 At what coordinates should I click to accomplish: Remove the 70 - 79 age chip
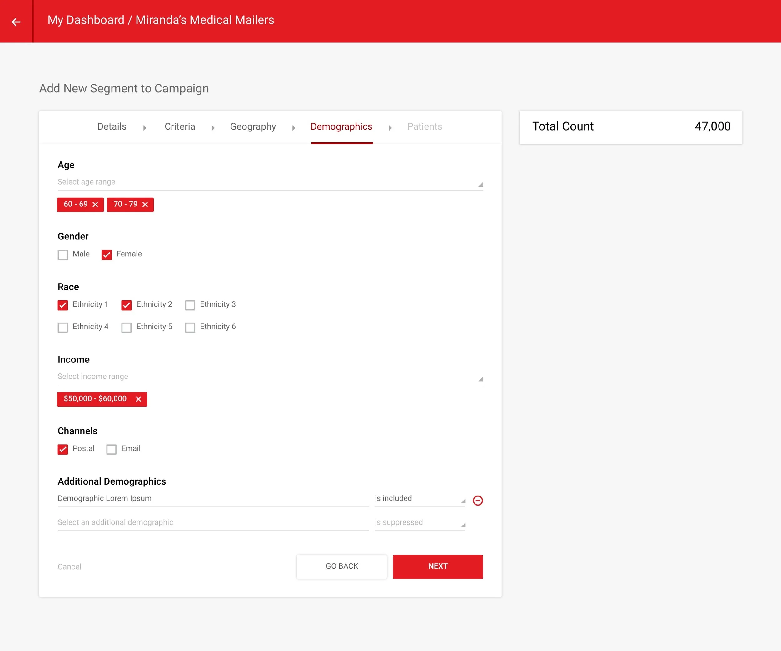pyautogui.click(x=145, y=205)
